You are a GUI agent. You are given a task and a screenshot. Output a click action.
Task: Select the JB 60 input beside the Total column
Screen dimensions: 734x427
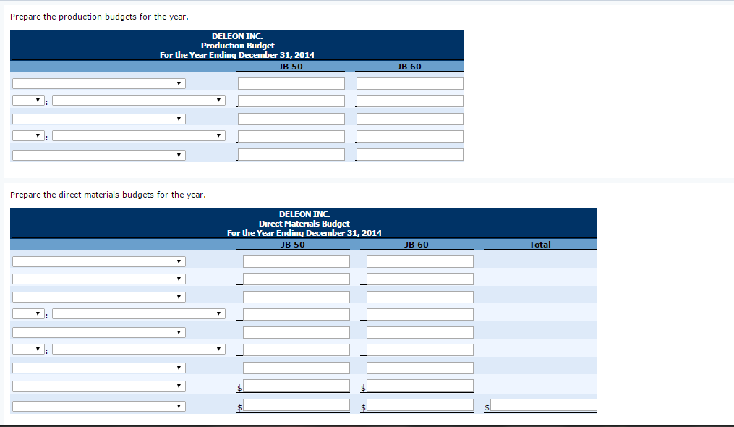[x=419, y=405]
